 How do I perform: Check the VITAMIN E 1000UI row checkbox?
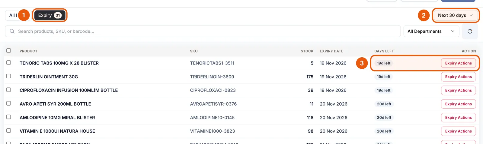point(8,130)
